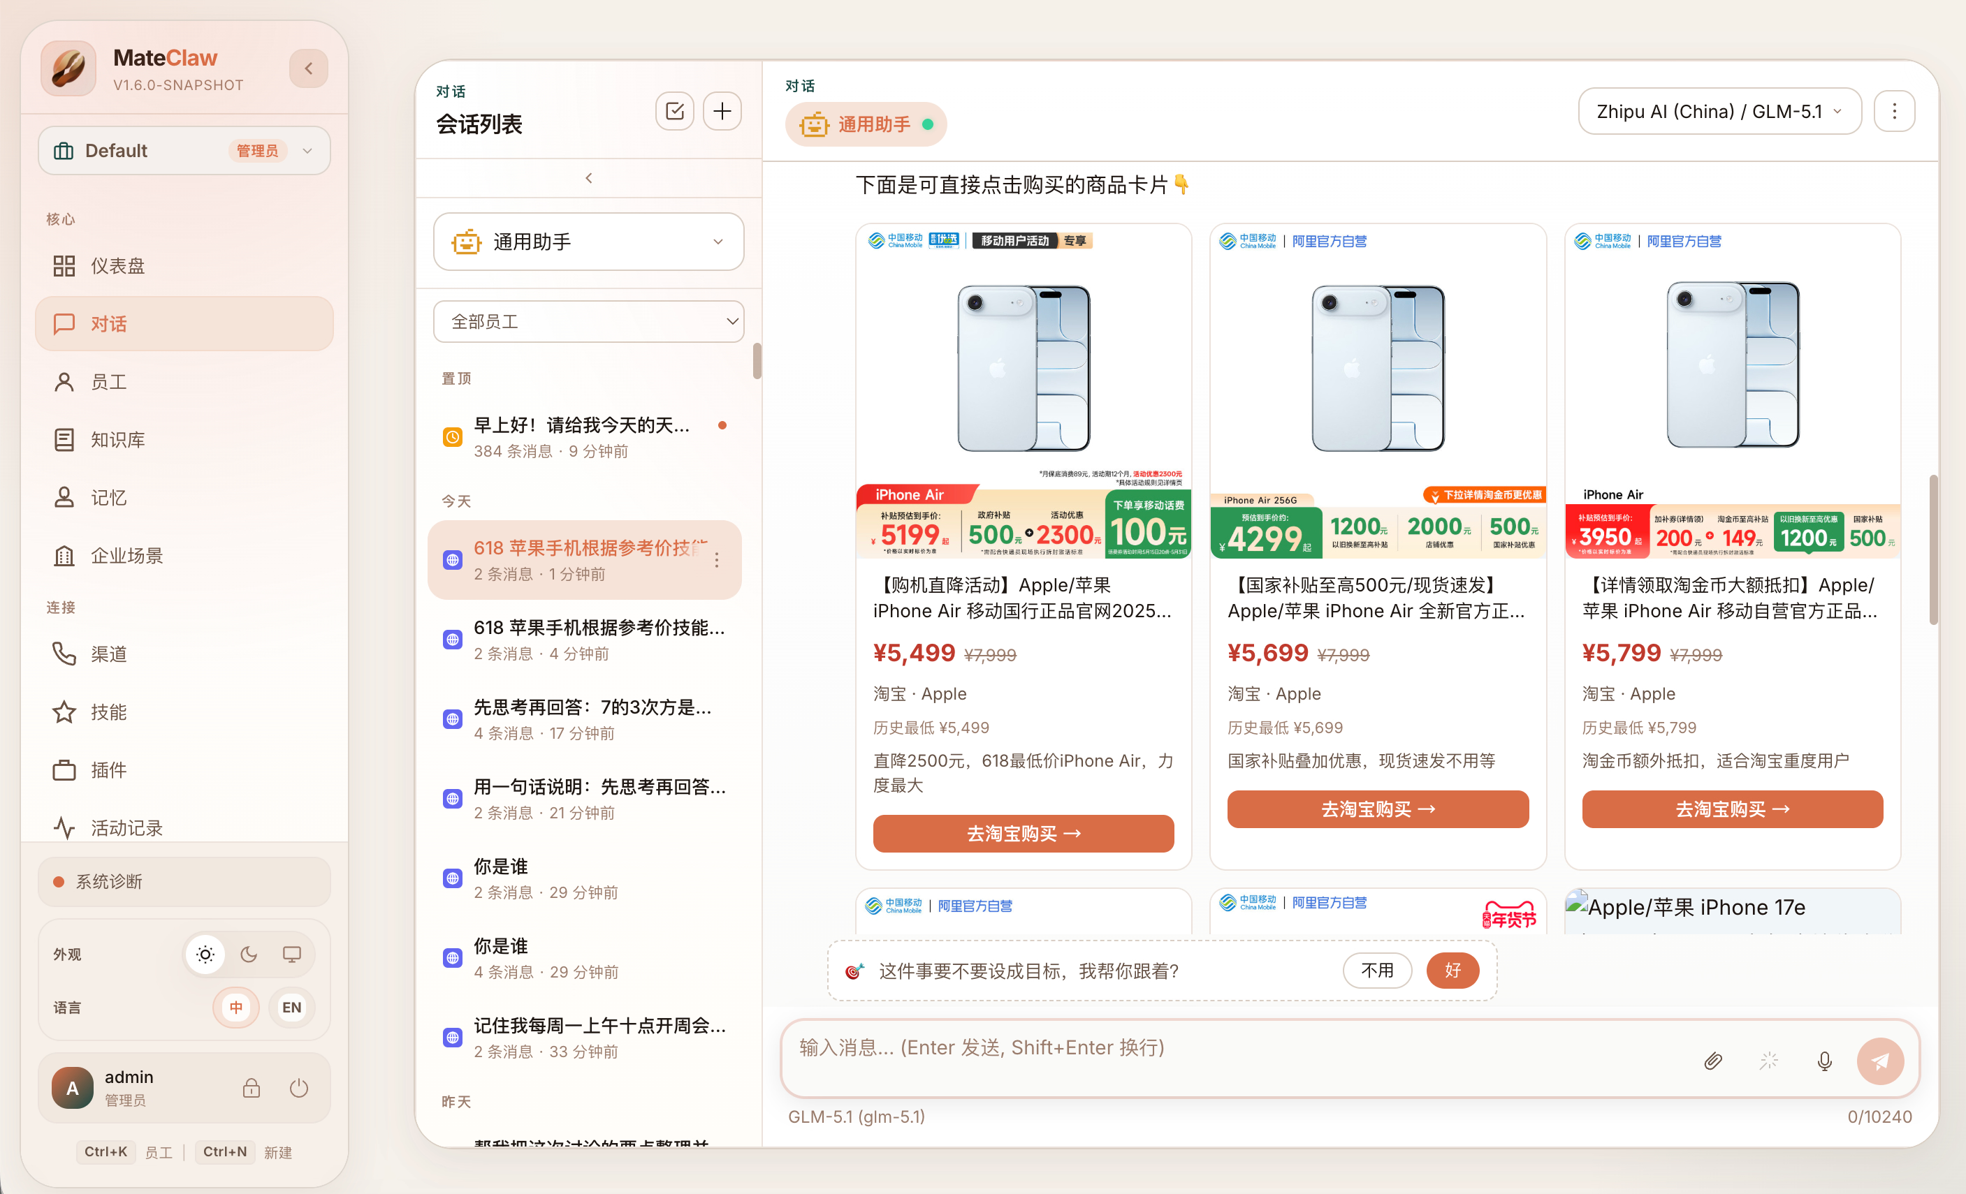Click 去淘宝购买 on the ¥5,799 card

(1733, 809)
